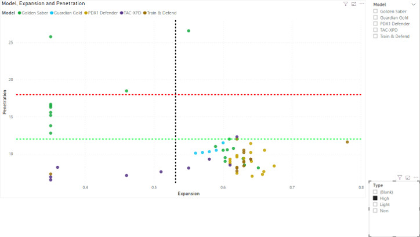Screen dimensions: 420x237
Task: Tick the Guardian Gold checkbox
Action: (376, 17)
